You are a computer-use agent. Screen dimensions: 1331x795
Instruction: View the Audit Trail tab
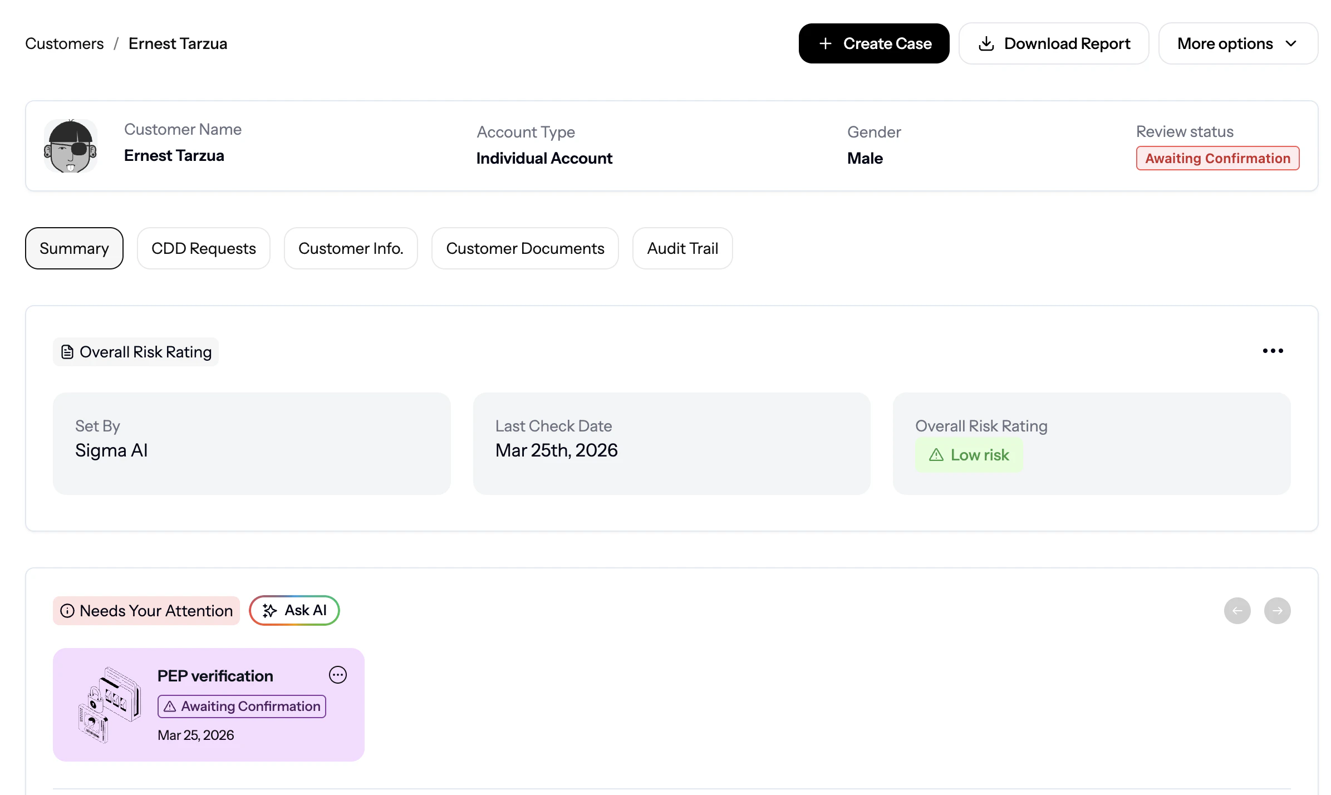click(x=682, y=248)
